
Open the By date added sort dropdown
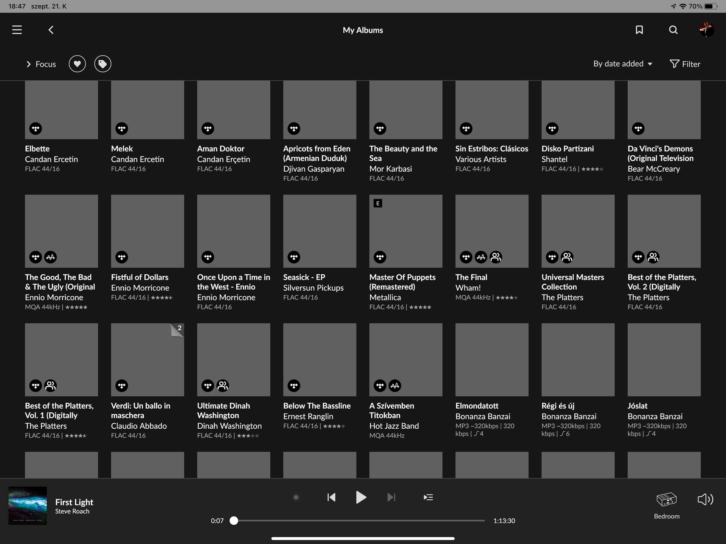tap(622, 64)
